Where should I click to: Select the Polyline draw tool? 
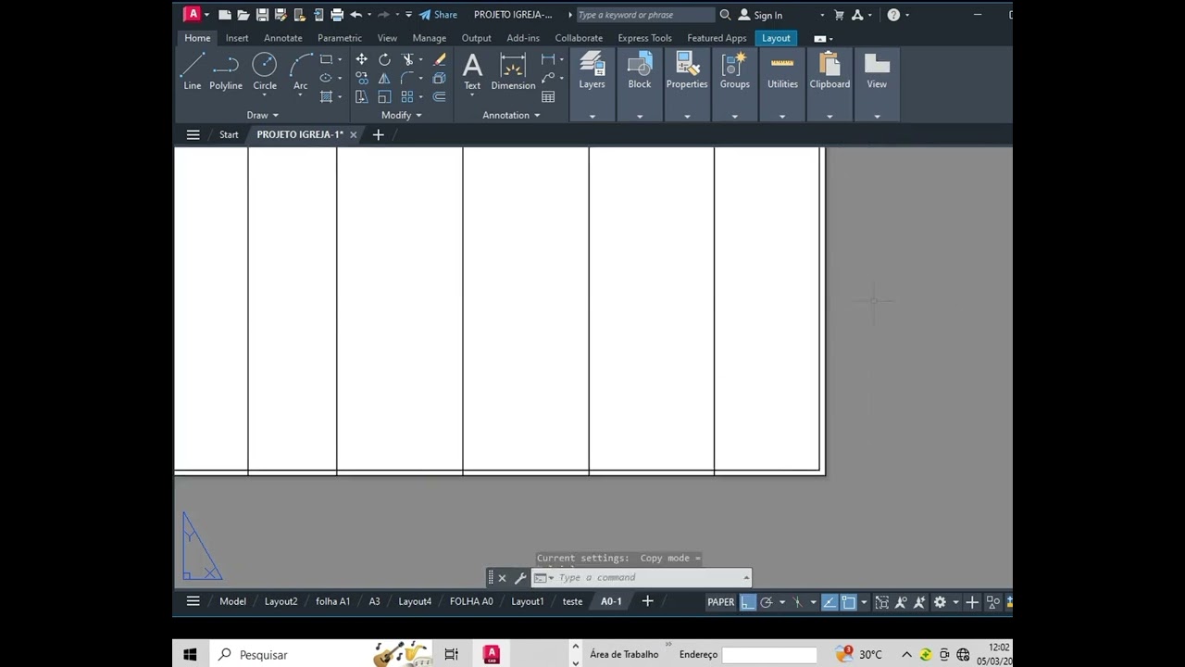(x=226, y=71)
